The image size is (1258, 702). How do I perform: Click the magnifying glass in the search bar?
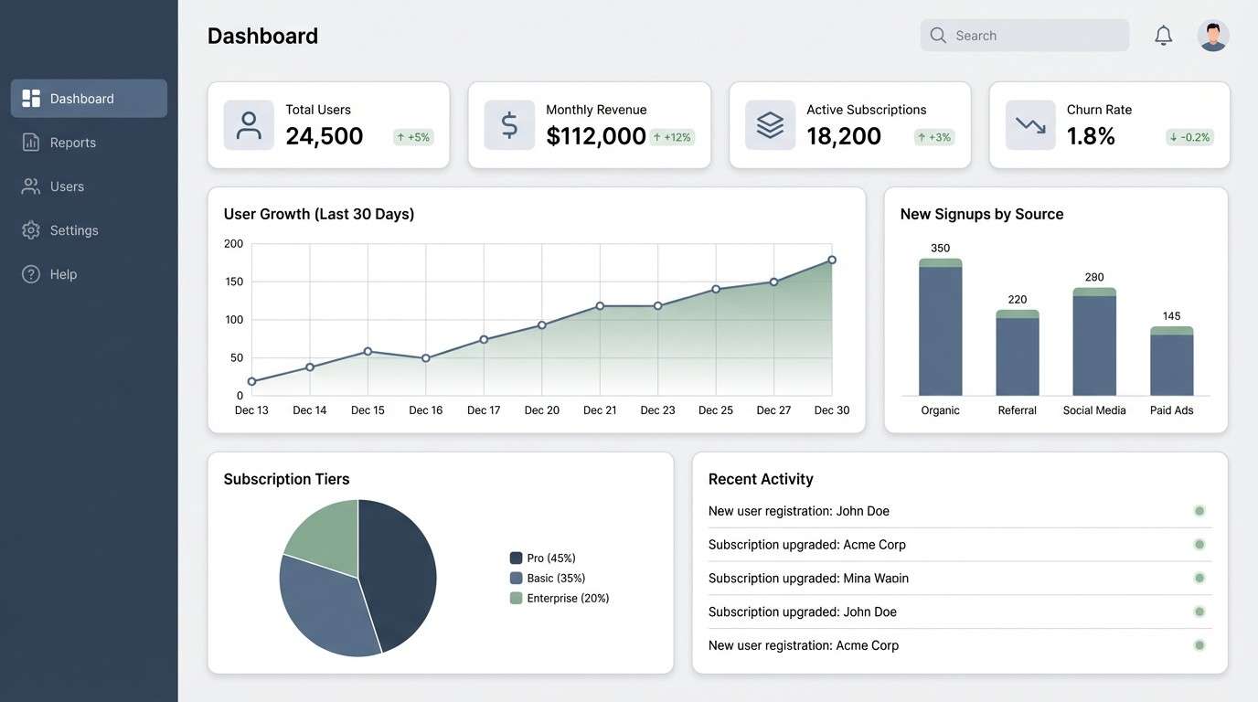pos(938,34)
